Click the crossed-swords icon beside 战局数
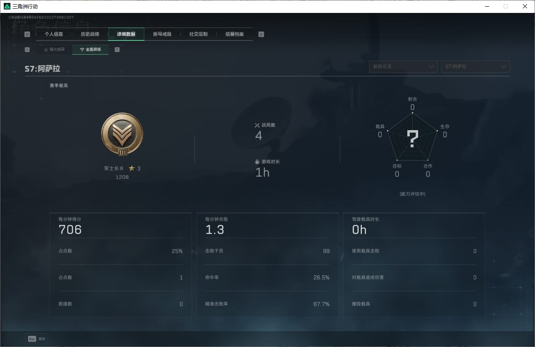 tap(257, 125)
